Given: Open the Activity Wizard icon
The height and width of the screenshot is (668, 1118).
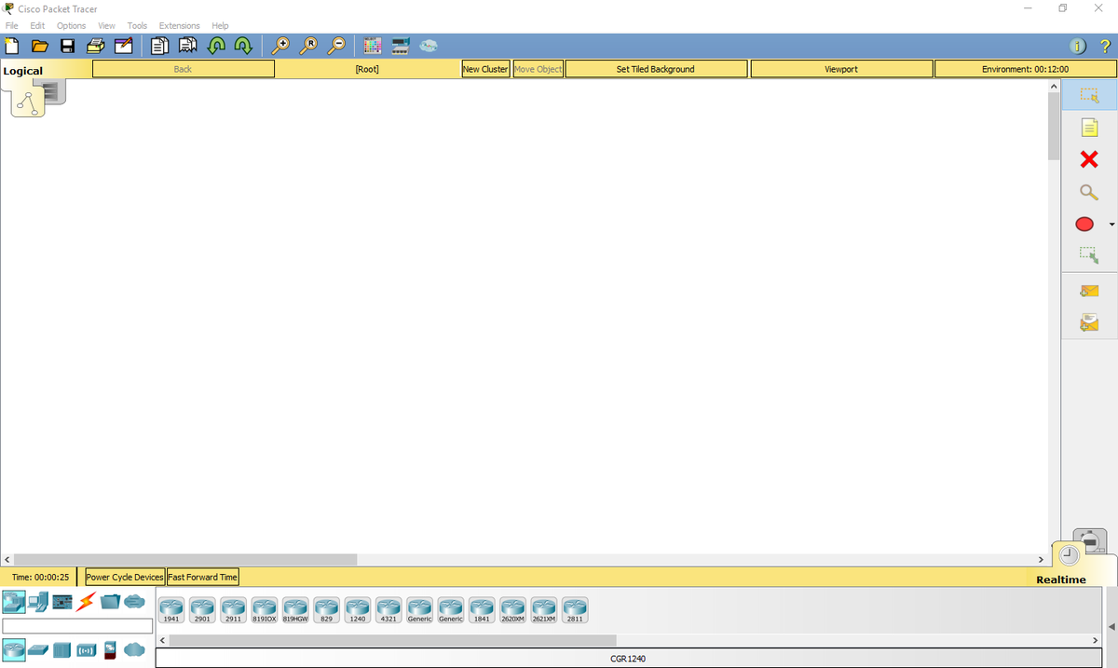Looking at the screenshot, I should tap(123, 45).
